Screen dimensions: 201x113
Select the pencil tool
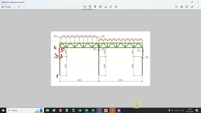tap(95, 7)
